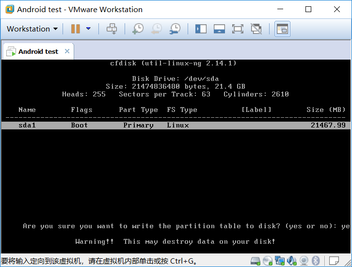The height and width of the screenshot is (267, 352).
Task: Expand the power options dropdown arrow
Action: [88, 29]
